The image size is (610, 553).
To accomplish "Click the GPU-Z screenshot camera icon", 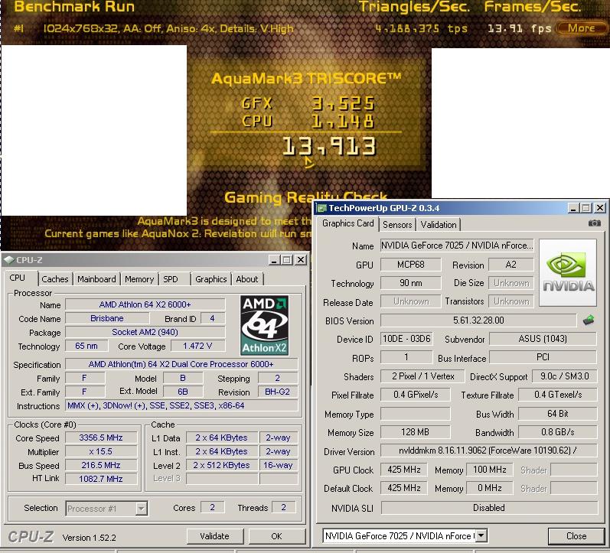I will (x=594, y=223).
